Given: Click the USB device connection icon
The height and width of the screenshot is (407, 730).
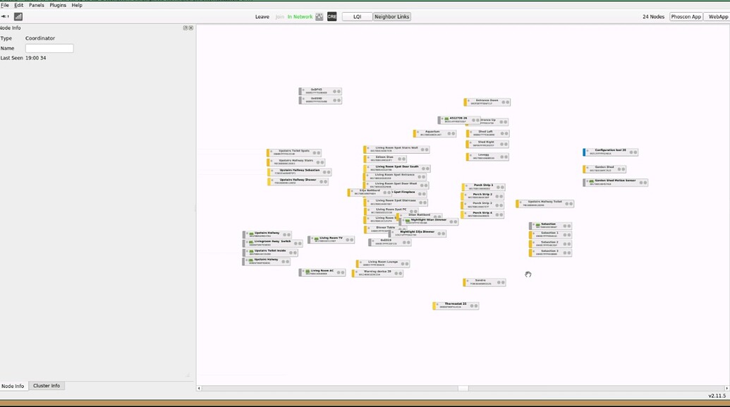Looking at the screenshot, I should [x=5, y=16].
